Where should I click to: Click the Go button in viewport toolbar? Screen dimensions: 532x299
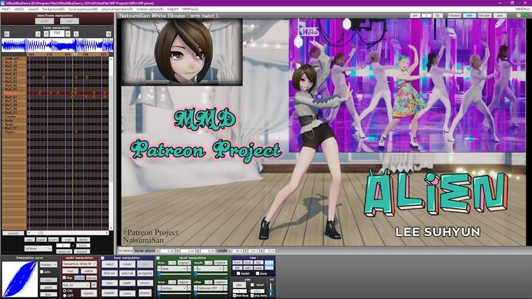[x=437, y=16]
